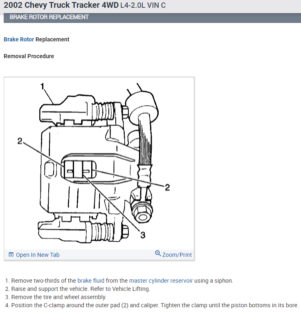Click the Open In New Tab icon

pos(11,255)
